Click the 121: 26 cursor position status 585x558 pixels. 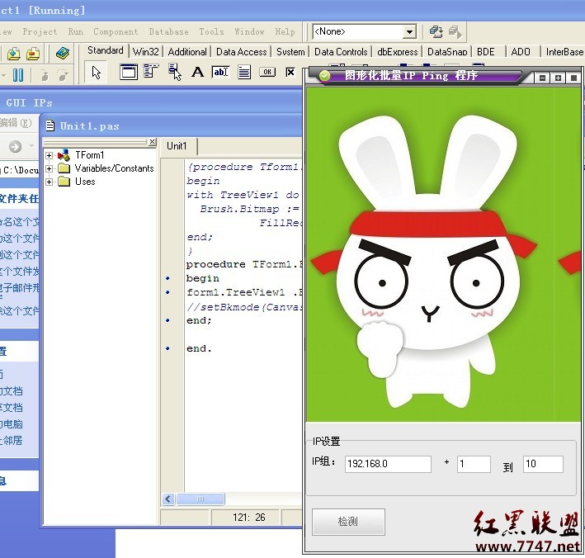coord(249,518)
